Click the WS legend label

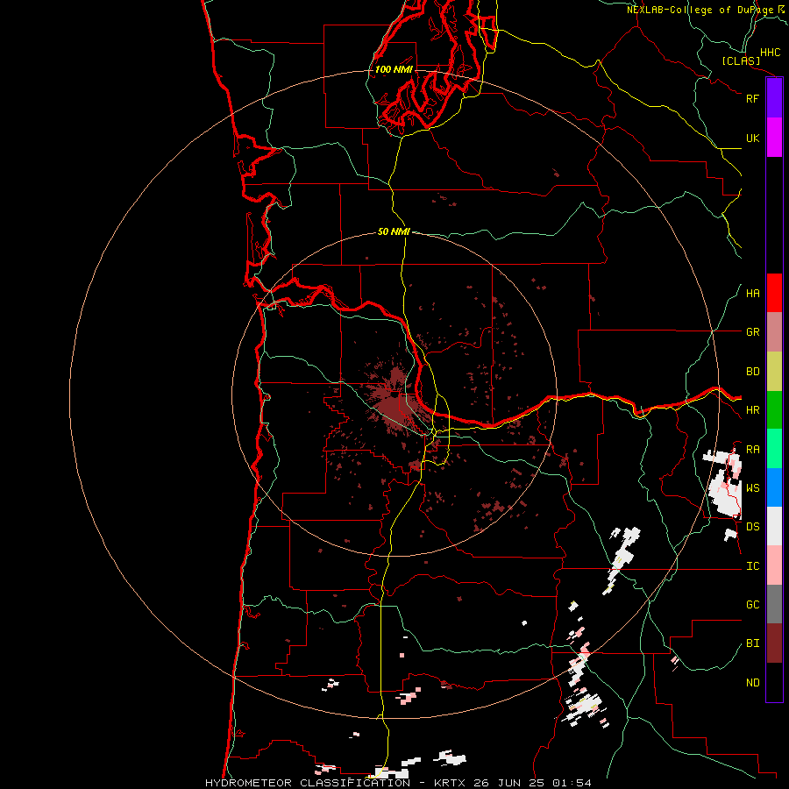[752, 488]
